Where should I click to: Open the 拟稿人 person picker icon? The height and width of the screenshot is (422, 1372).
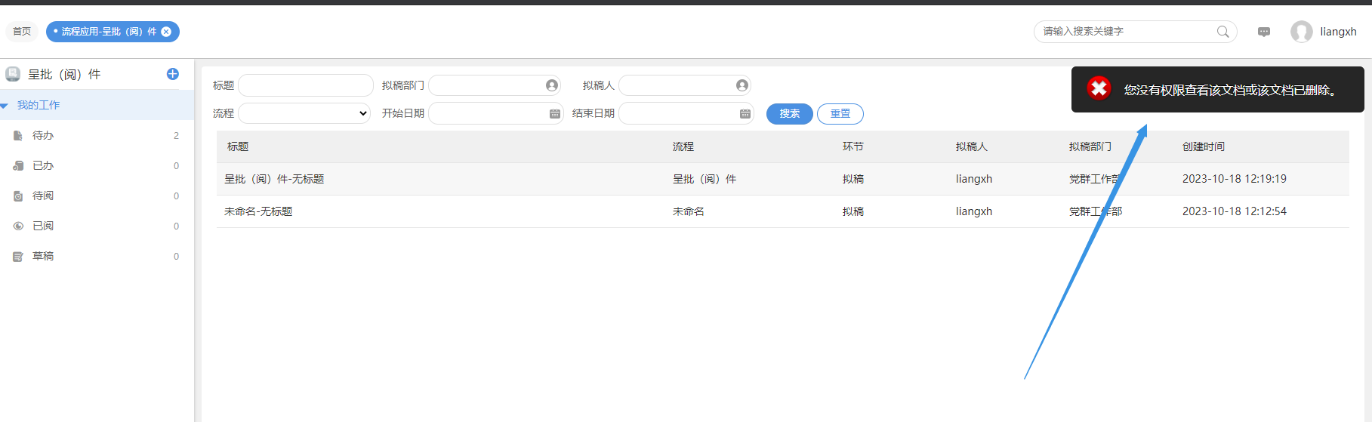pos(742,85)
